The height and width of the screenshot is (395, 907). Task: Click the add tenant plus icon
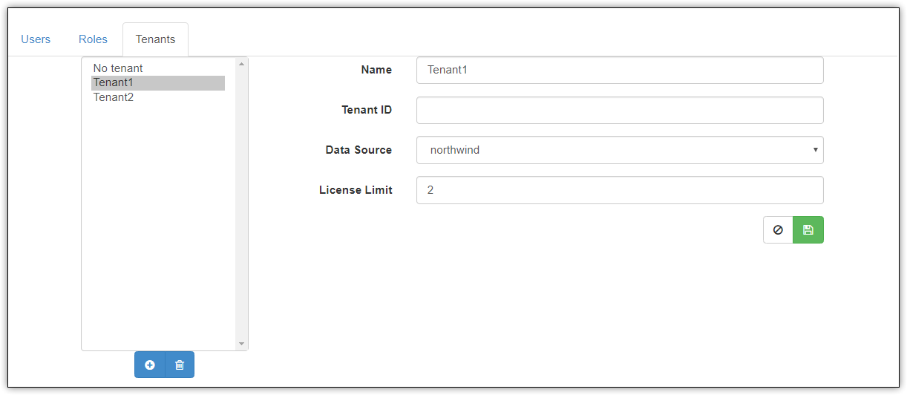(150, 365)
